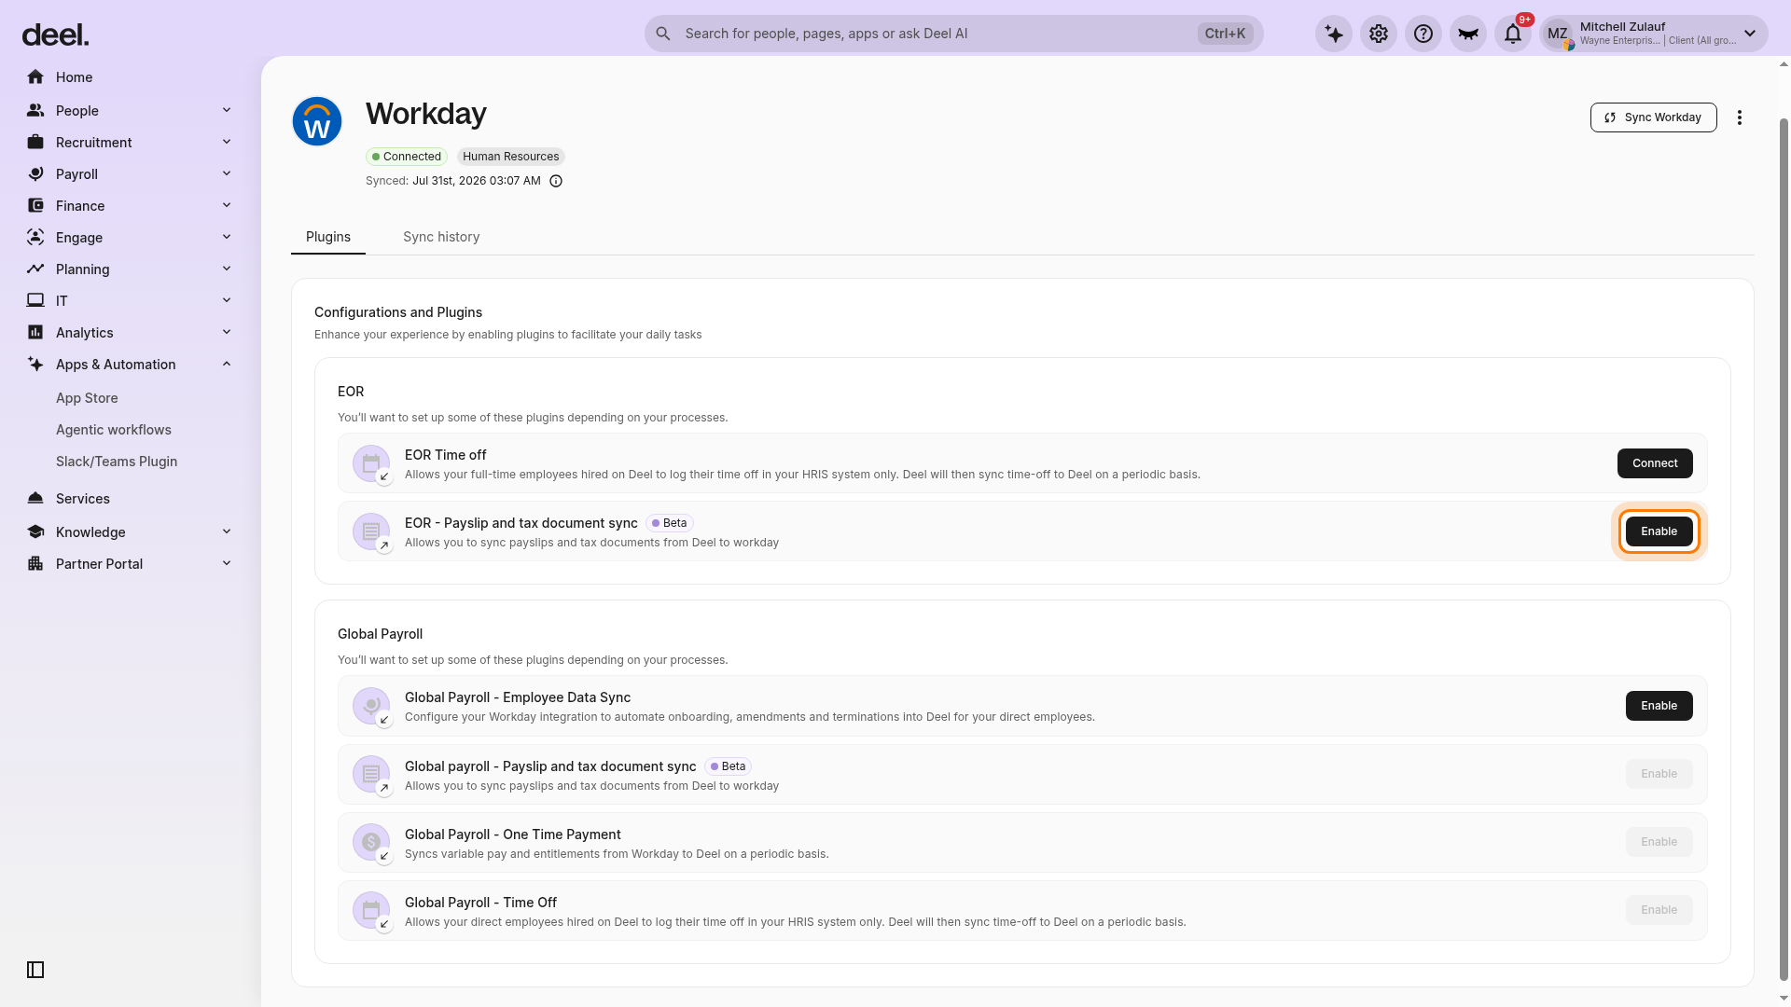Click the Analytics chart icon
The image size is (1791, 1007).
[35, 332]
